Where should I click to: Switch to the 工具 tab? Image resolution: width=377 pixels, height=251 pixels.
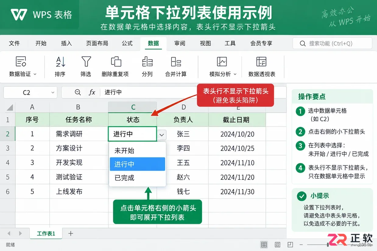230,44
